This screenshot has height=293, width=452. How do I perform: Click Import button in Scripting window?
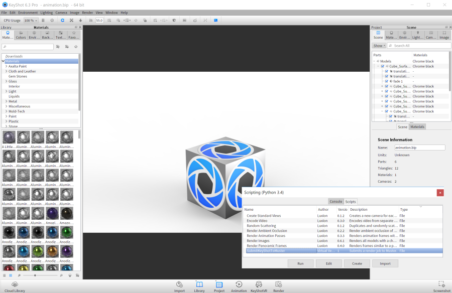tap(385, 263)
